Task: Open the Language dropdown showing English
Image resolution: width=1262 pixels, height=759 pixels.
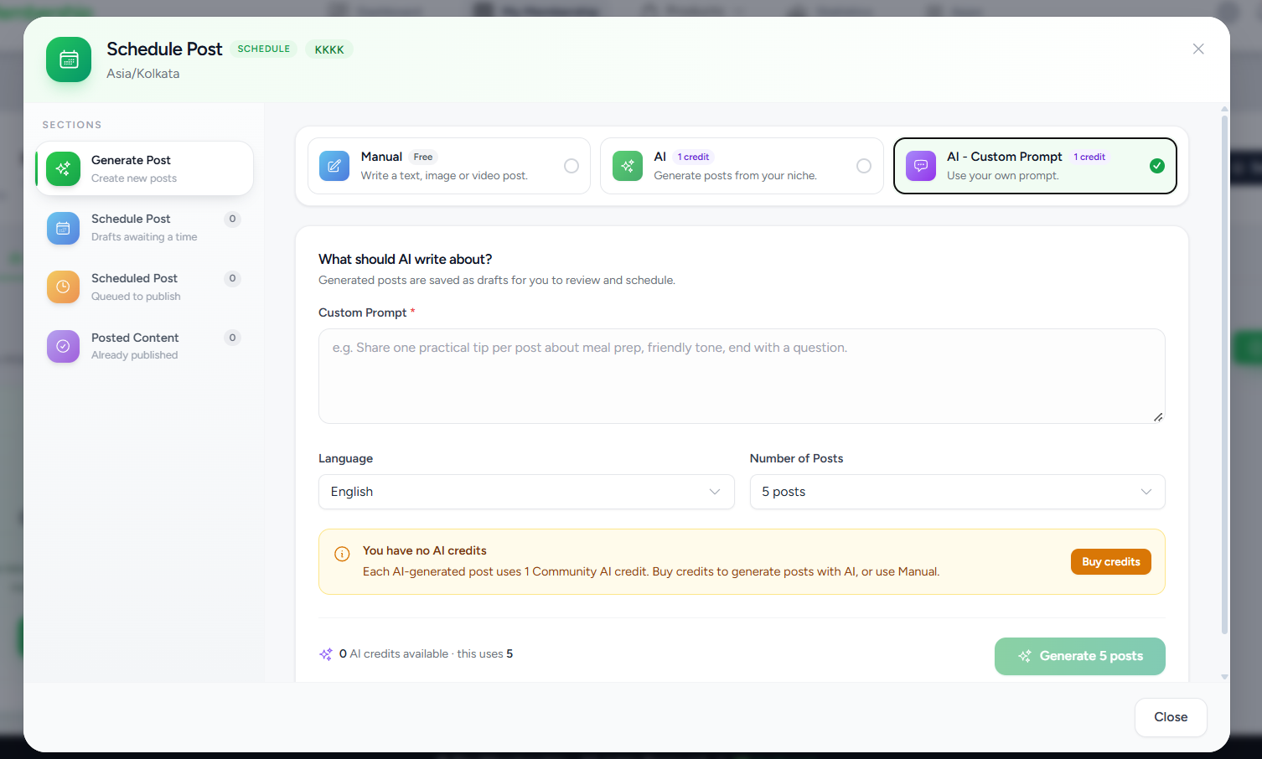Action: [x=526, y=492]
